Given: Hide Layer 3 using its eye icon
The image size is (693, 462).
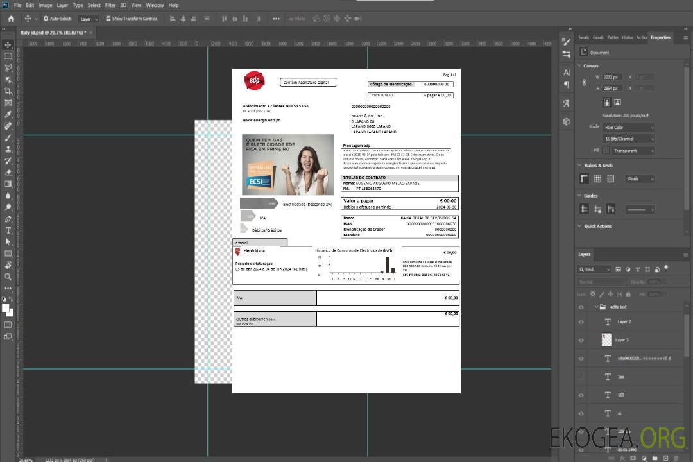Looking at the screenshot, I should 581,340.
